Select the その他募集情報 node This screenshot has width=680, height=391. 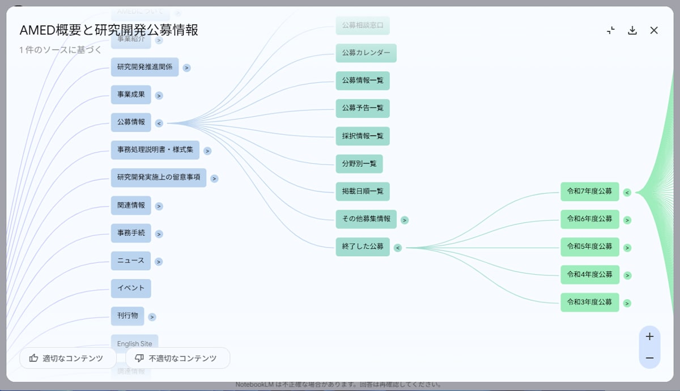click(366, 219)
